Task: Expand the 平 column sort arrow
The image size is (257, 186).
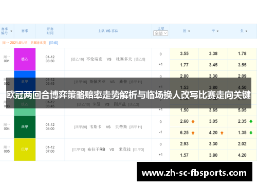Action: (217, 31)
